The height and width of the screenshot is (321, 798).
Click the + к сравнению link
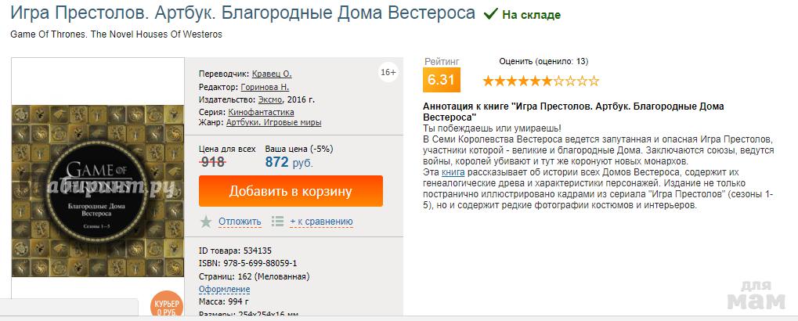[321, 222]
